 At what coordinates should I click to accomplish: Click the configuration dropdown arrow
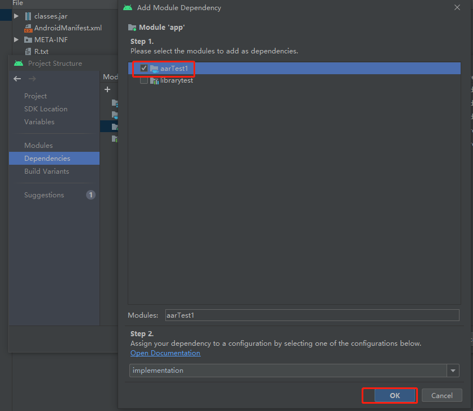click(x=453, y=371)
